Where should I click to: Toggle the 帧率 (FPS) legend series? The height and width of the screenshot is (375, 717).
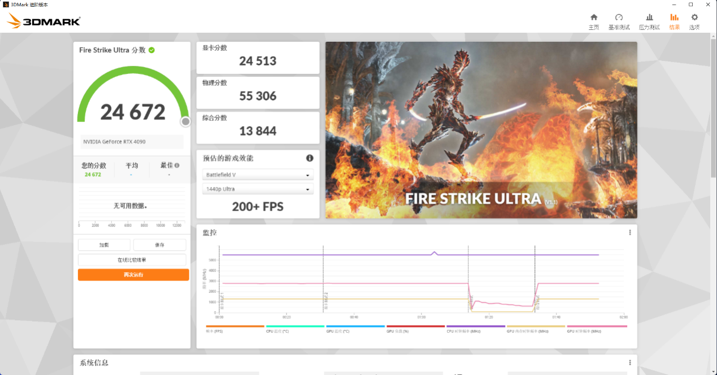click(x=234, y=329)
